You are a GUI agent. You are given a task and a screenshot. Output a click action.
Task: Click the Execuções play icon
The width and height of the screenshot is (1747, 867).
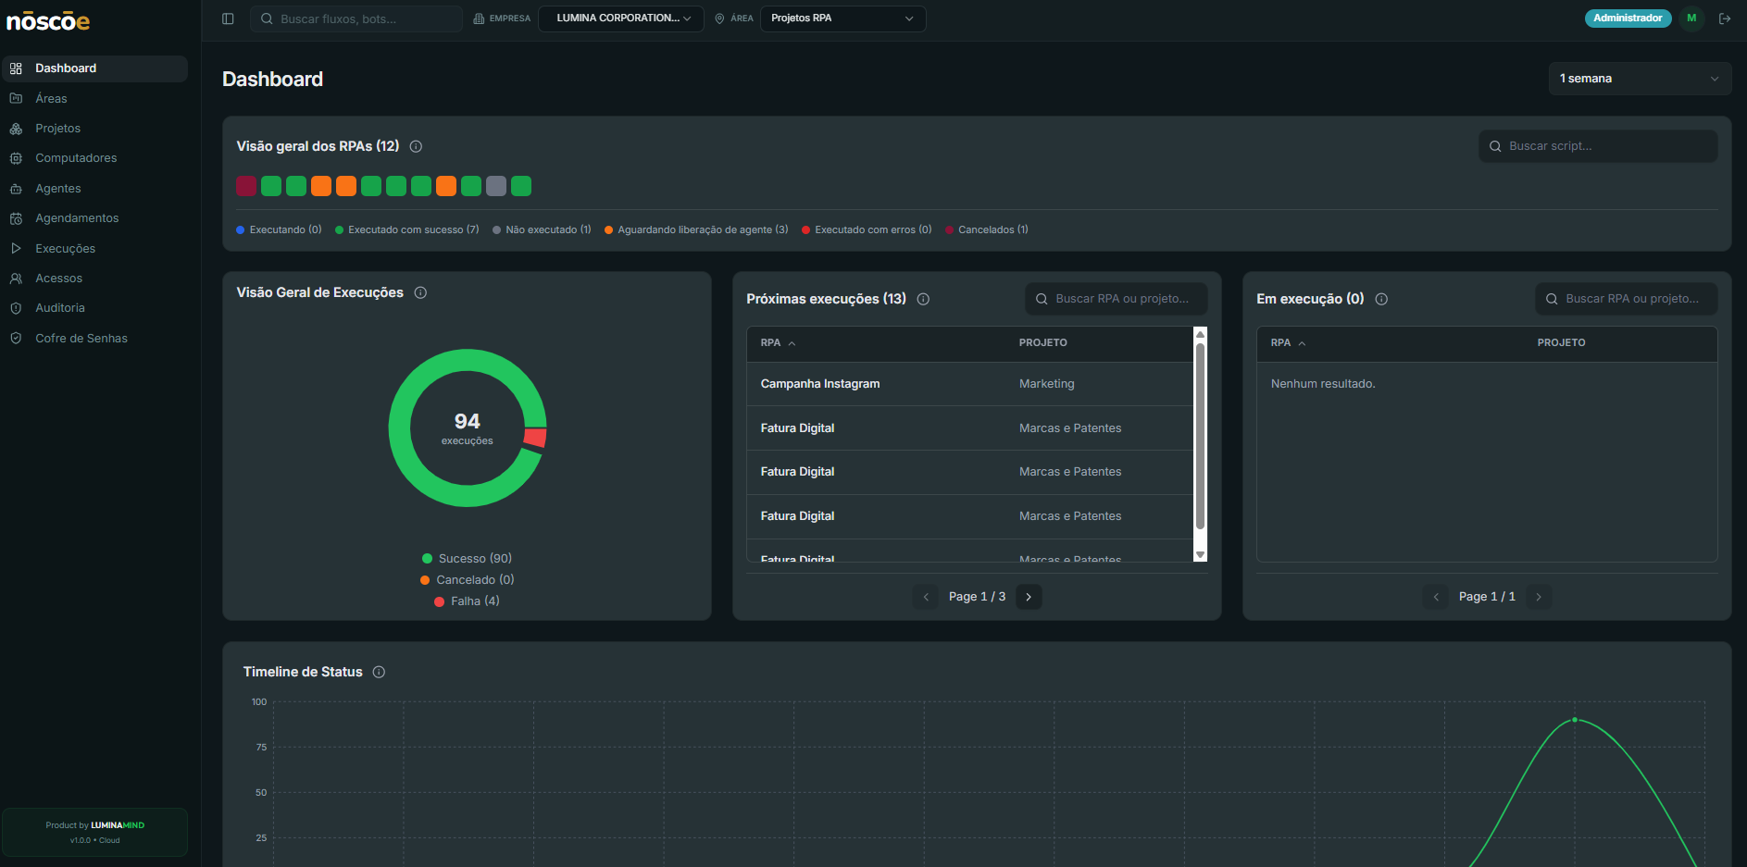tap(16, 248)
